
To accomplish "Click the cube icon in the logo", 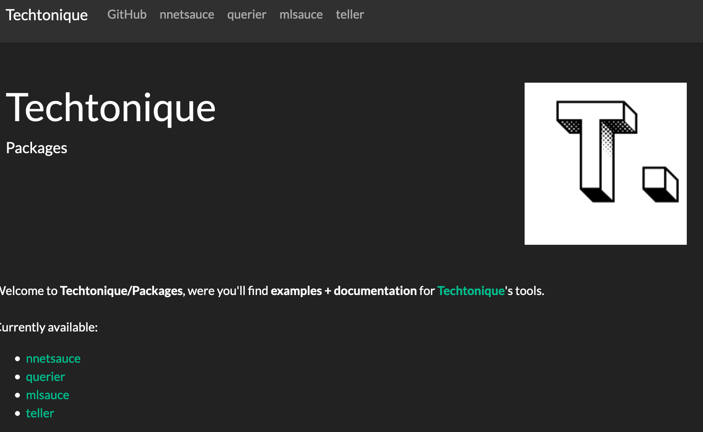I will point(661,184).
